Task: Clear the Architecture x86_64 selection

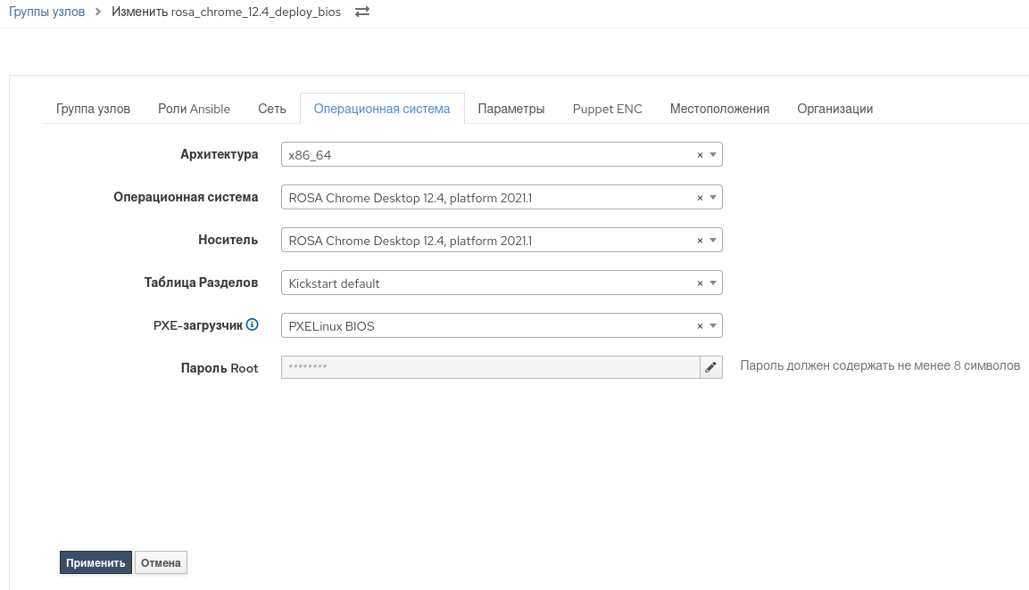Action: [700, 155]
